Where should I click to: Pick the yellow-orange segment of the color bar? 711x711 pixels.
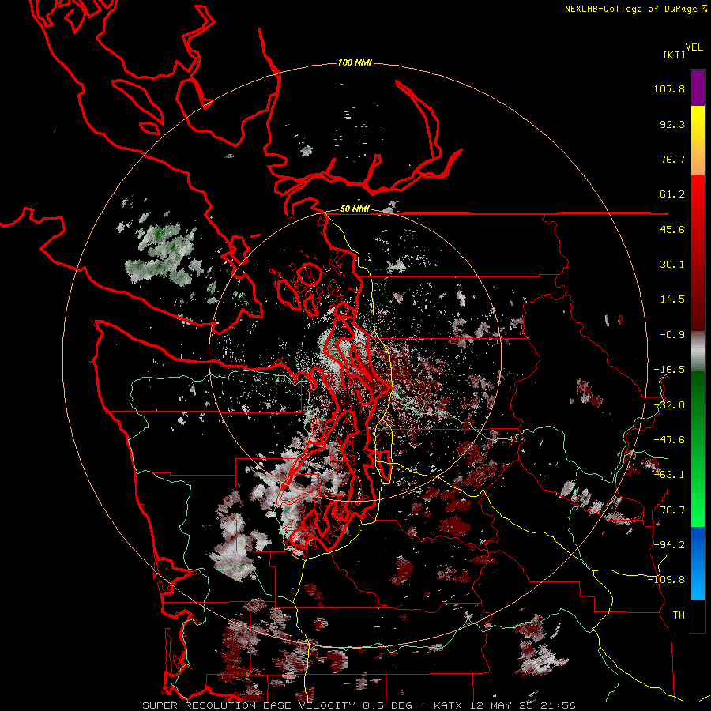click(698, 141)
